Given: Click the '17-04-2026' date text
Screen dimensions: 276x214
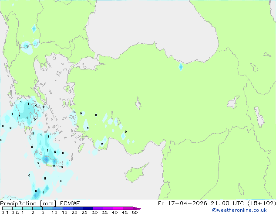Looking at the screenshot, I should 187,204.
